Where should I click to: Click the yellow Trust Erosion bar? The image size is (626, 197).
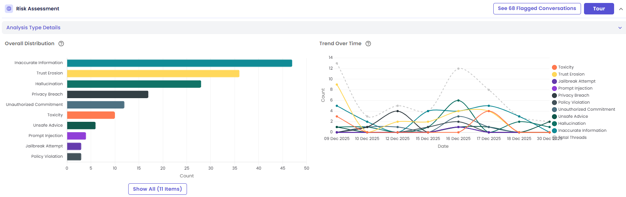point(153,73)
